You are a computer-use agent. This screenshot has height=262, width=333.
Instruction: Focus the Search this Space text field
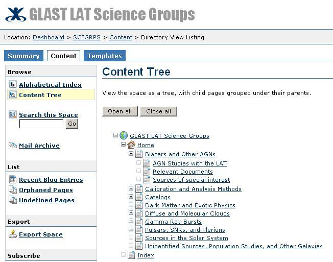(41, 124)
